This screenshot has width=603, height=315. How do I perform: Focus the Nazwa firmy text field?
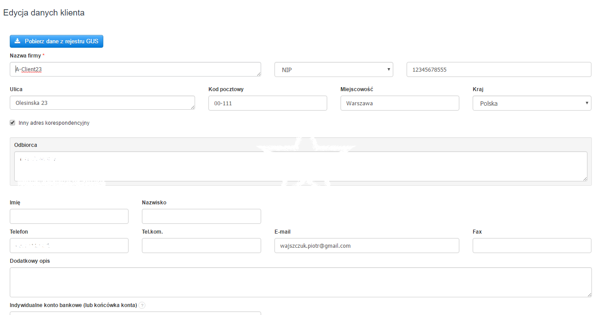(135, 69)
